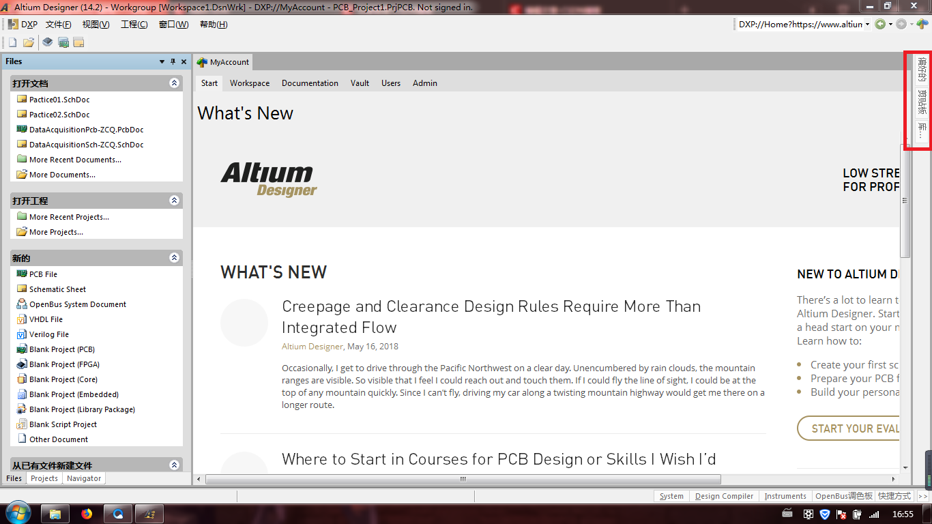Create a Blank Project (Embedded)
Image resolution: width=932 pixels, height=524 pixels.
tap(74, 394)
